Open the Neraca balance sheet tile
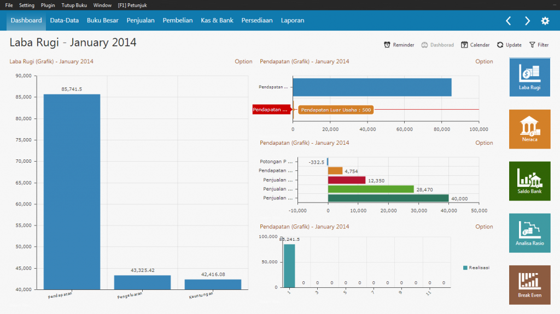This screenshot has height=314, width=560. 529,129
